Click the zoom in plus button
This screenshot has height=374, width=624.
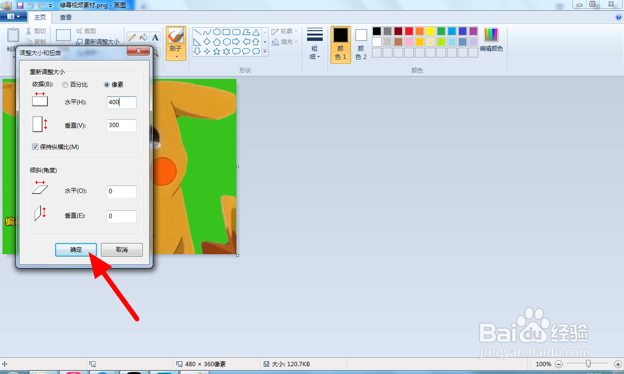click(x=618, y=364)
